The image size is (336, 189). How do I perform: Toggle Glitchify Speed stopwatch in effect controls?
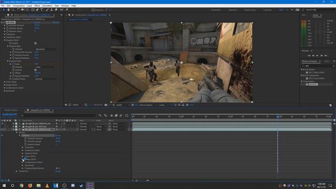coord(7,28)
